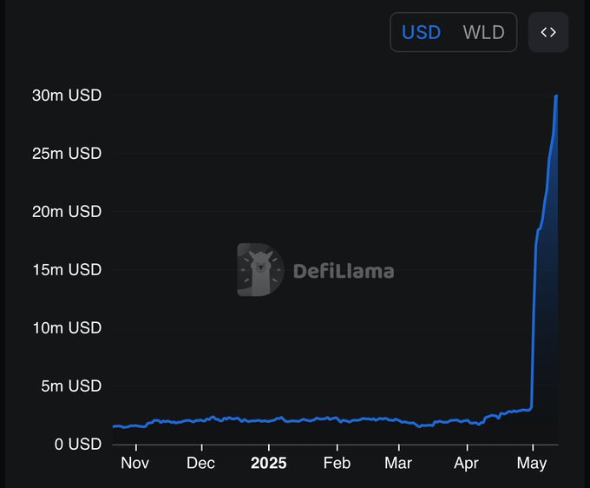Viewport: 590px width, 488px height.
Task: Click the 25m USD axis label
Action: pos(67,154)
